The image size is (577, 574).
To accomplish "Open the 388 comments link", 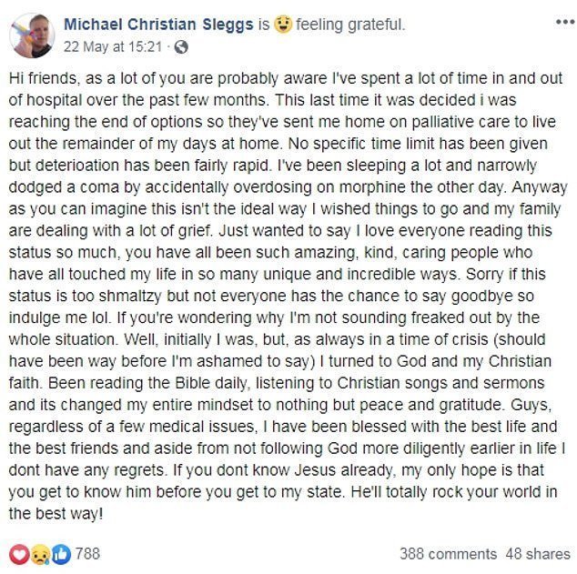I will [448, 553].
